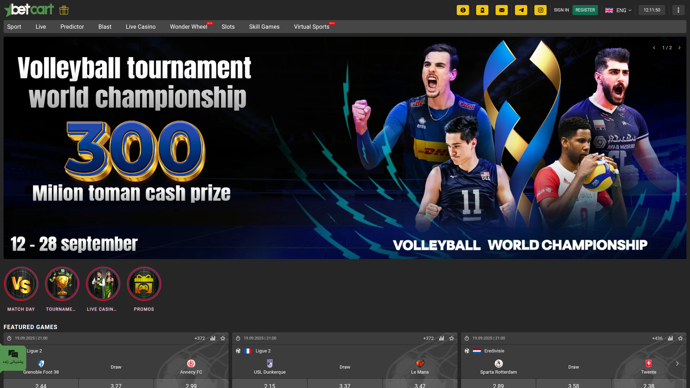Star the USL Dunkerque vs Le Mans game

451,338
